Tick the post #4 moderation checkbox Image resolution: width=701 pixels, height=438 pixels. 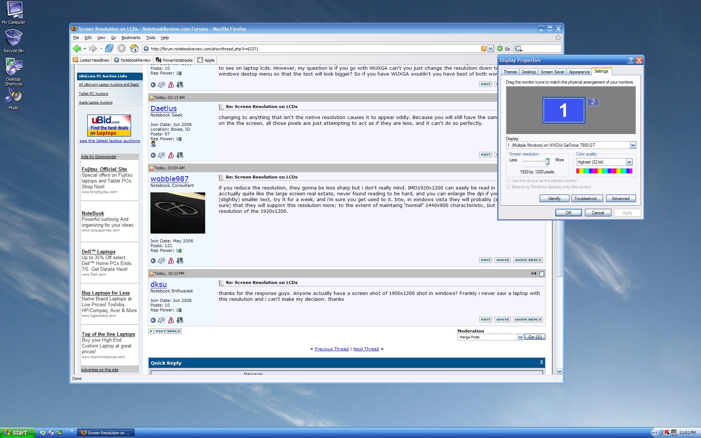pyautogui.click(x=541, y=274)
